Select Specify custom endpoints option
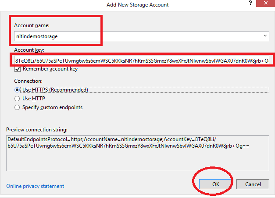 click(x=18, y=107)
